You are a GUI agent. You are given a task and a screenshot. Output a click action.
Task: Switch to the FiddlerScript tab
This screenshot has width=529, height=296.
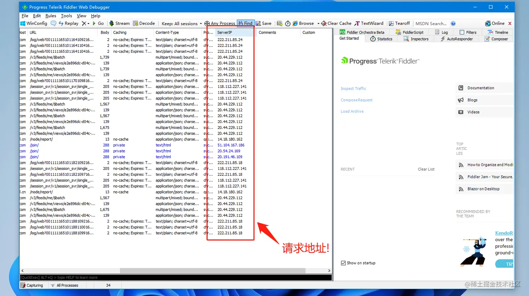click(409, 32)
